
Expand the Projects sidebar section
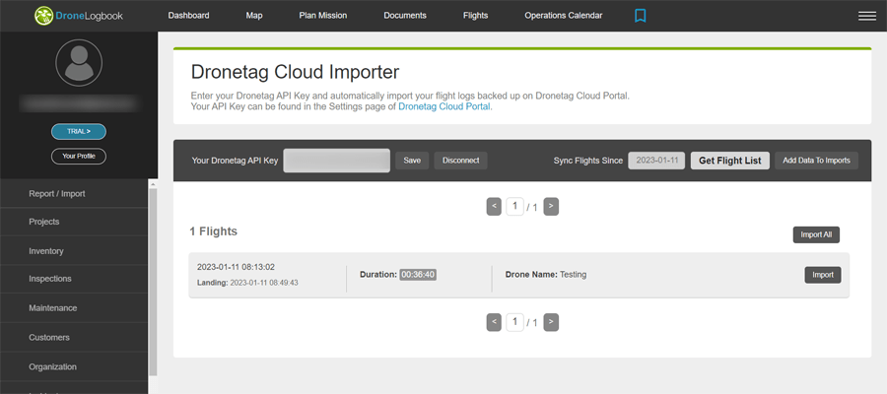[x=74, y=222]
